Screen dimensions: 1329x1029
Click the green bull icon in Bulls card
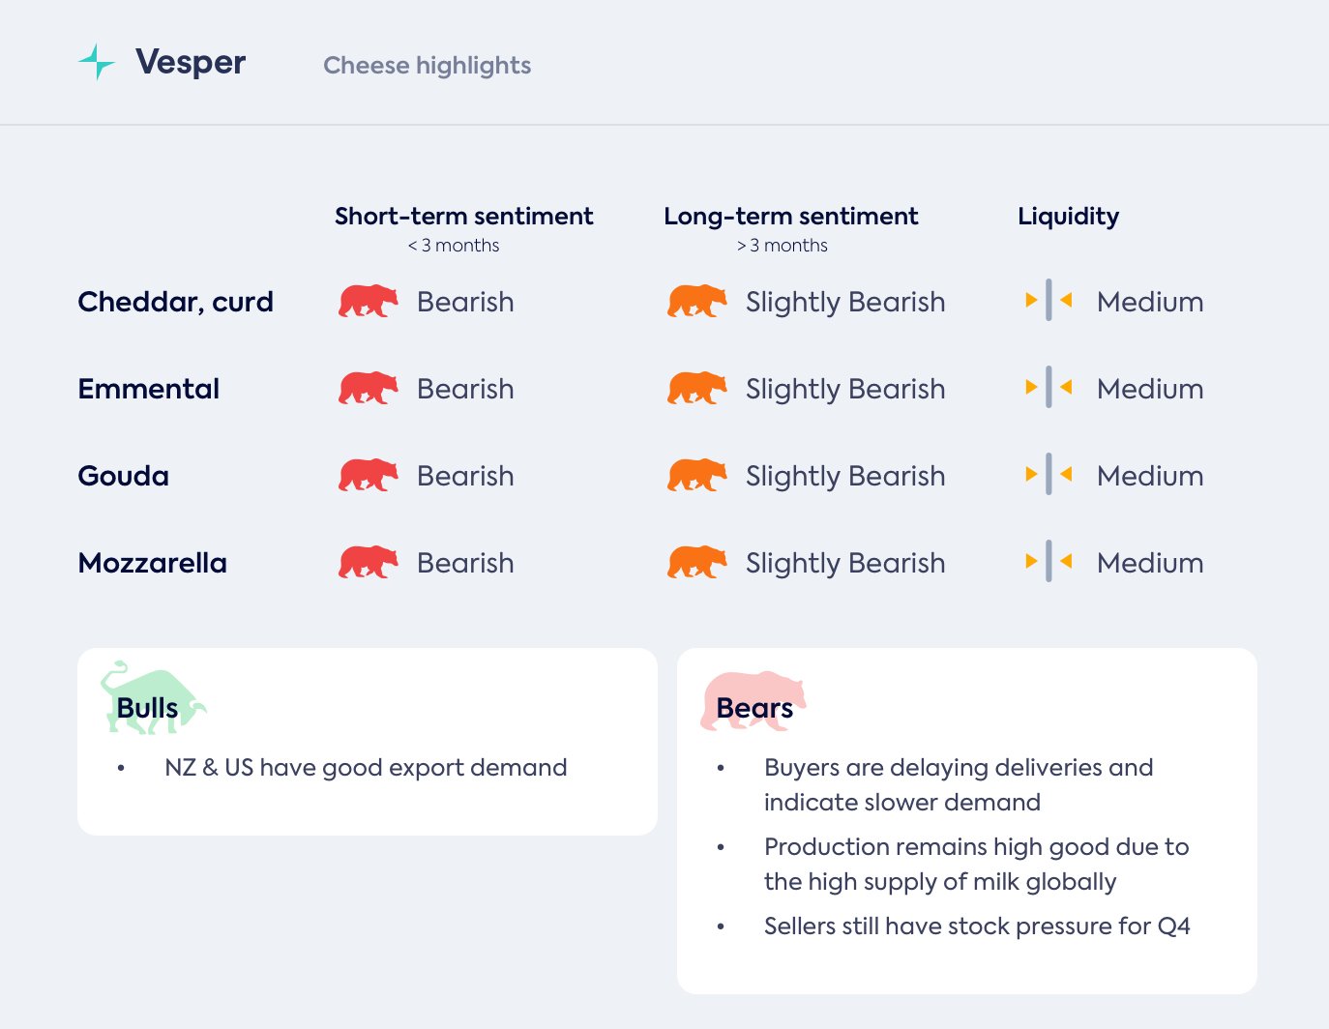click(x=152, y=698)
